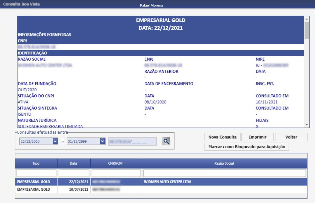
Task: Sort by the CNPJ/CPF column header
Action: pos(116,163)
